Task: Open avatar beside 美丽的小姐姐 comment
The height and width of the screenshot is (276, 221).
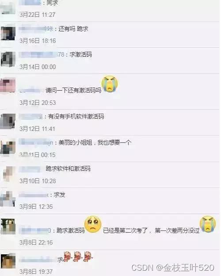Action: (8, 147)
